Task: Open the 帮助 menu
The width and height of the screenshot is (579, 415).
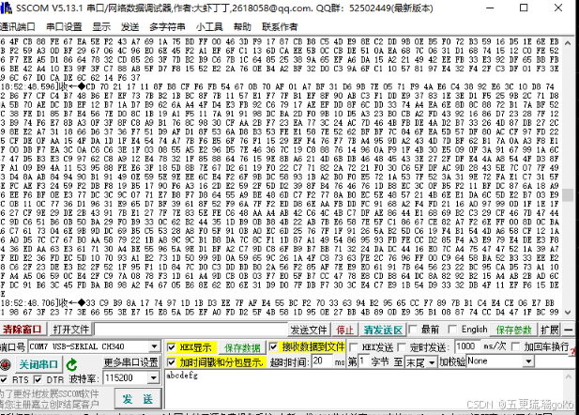Action: 242,27
